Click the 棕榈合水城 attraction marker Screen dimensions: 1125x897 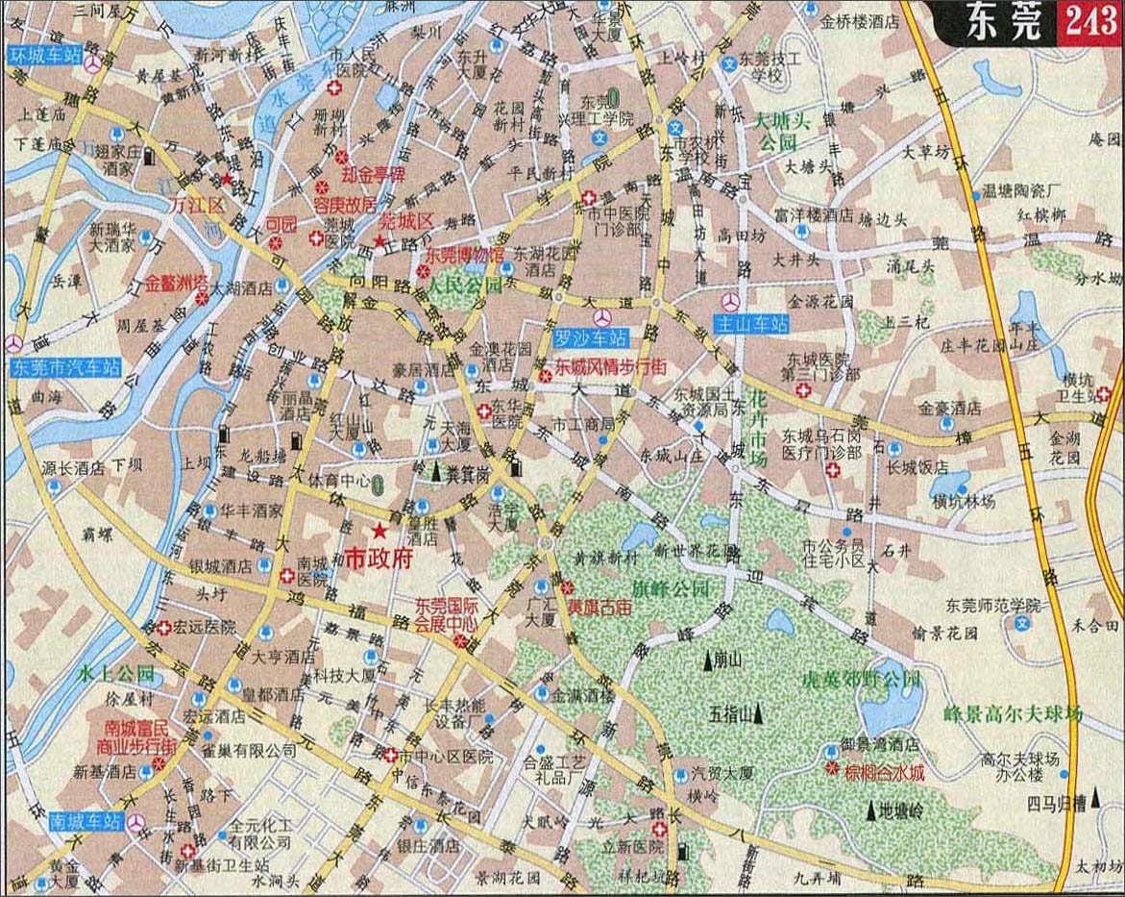tap(832, 769)
